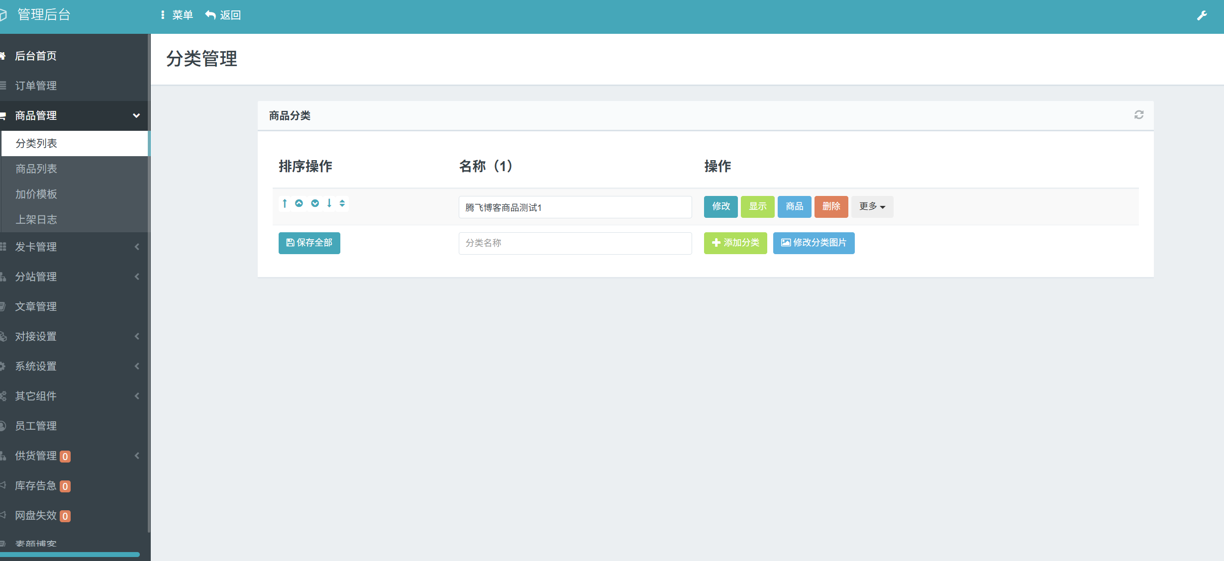Click the up-down sort handle icon
Viewport: 1224px width, 561px height.
click(342, 203)
